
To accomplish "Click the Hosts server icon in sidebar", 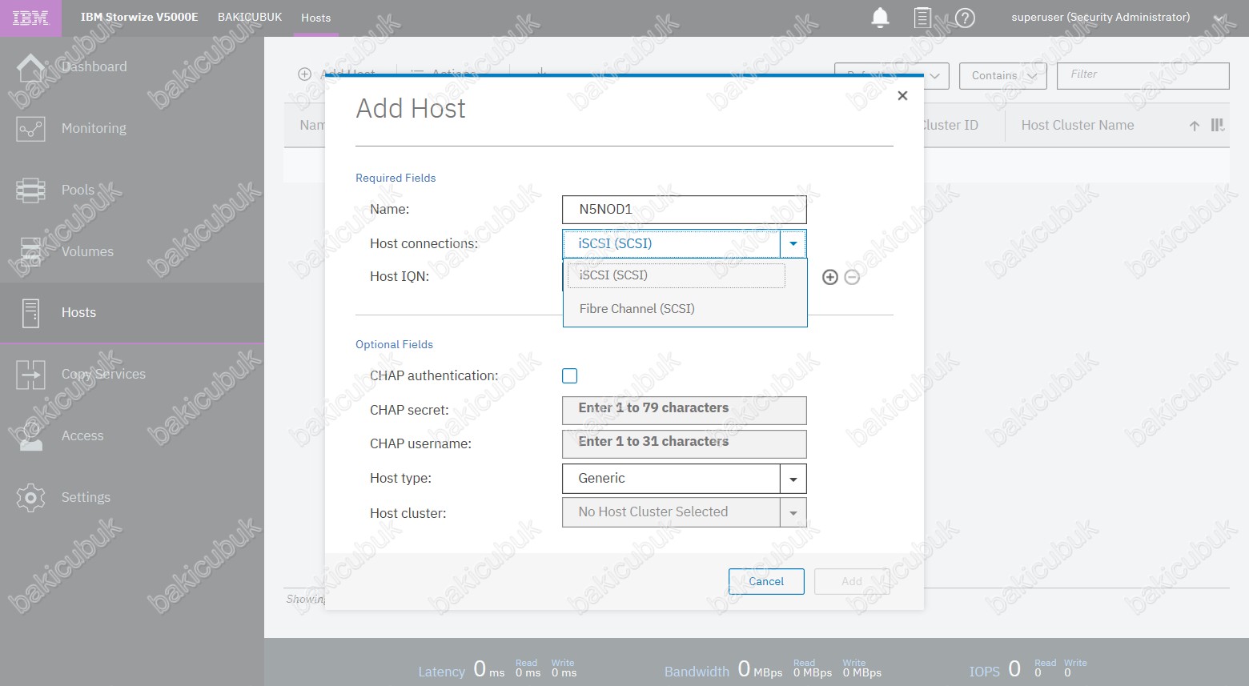I will (x=30, y=313).
